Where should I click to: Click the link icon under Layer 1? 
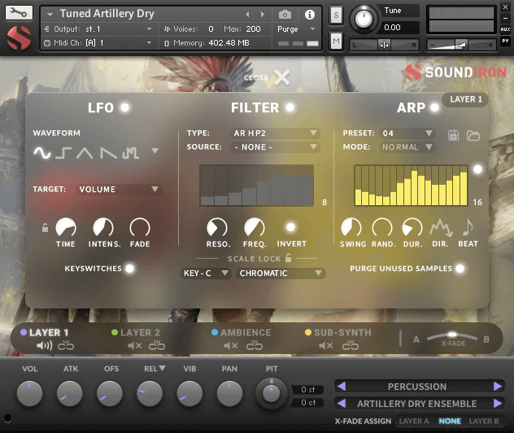click(66, 345)
